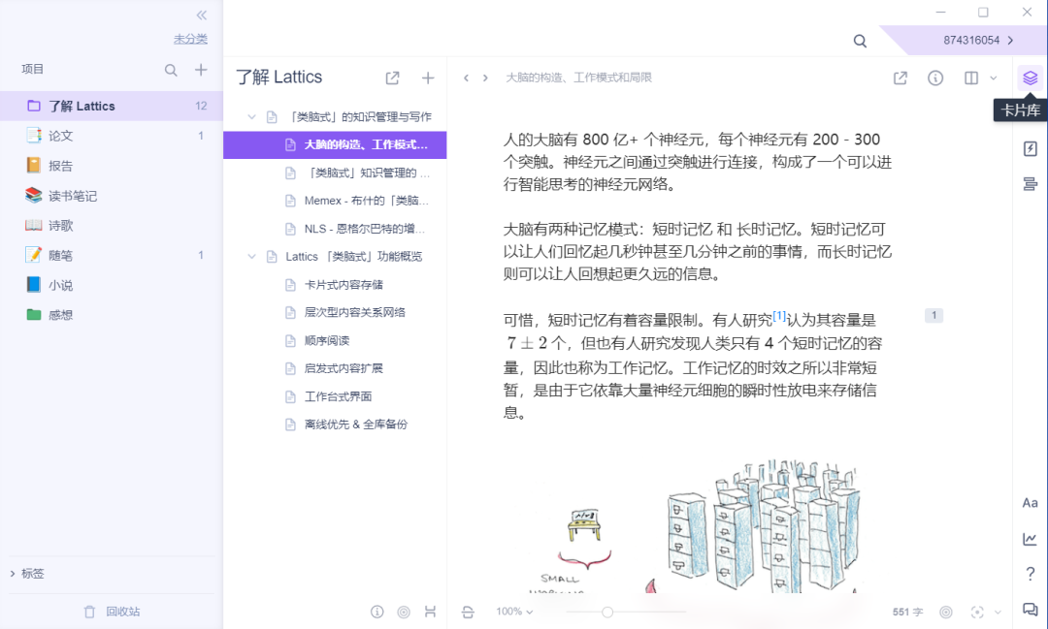
Task: Click the filing cabinets illustration
Action: click(764, 524)
